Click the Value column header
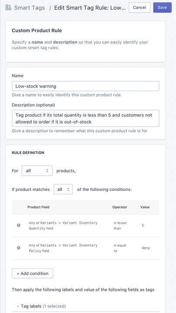The width and height of the screenshot is (176, 313). [145, 207]
